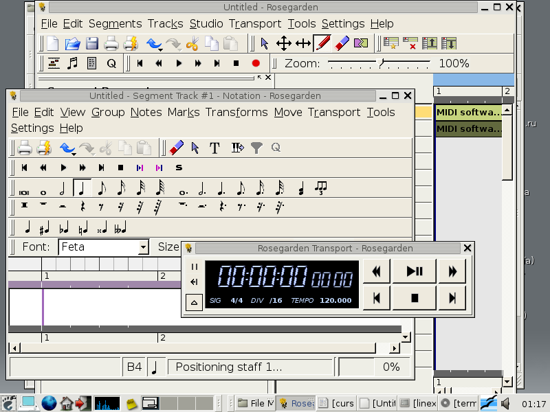Click the tempo value 120.000

click(x=335, y=300)
